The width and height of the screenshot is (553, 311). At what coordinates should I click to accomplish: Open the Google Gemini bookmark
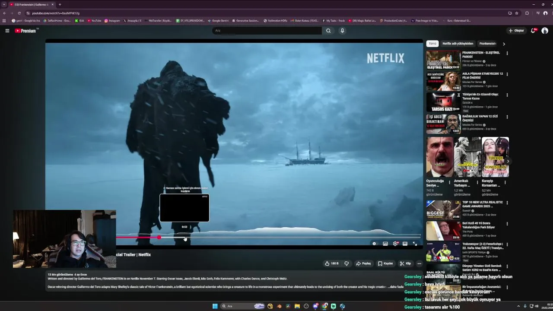(218, 20)
